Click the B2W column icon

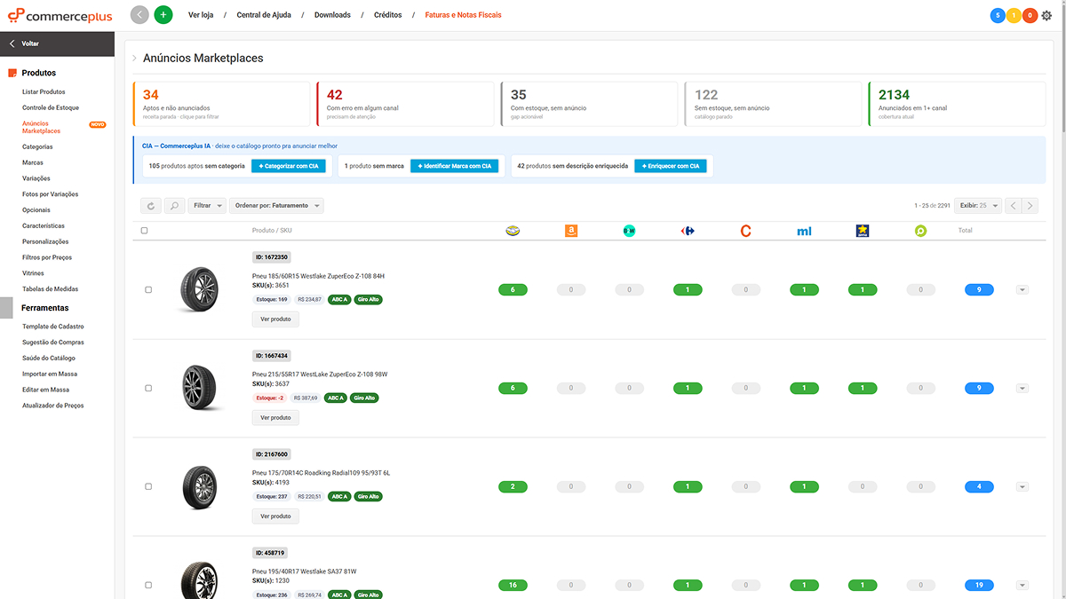[x=629, y=231]
